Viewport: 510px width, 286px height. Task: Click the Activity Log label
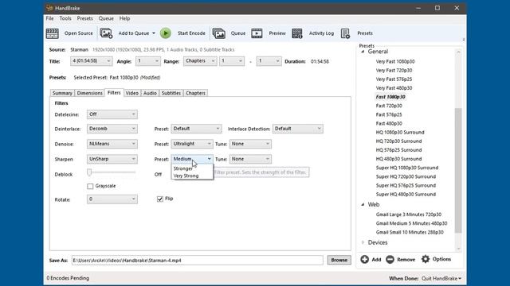pyautogui.click(x=321, y=33)
